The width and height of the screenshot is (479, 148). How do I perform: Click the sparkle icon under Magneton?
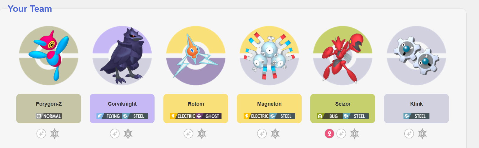(262, 134)
